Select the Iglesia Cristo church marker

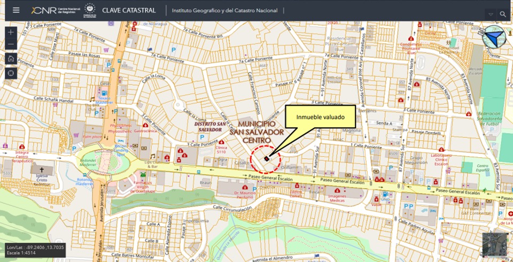click(41, 170)
